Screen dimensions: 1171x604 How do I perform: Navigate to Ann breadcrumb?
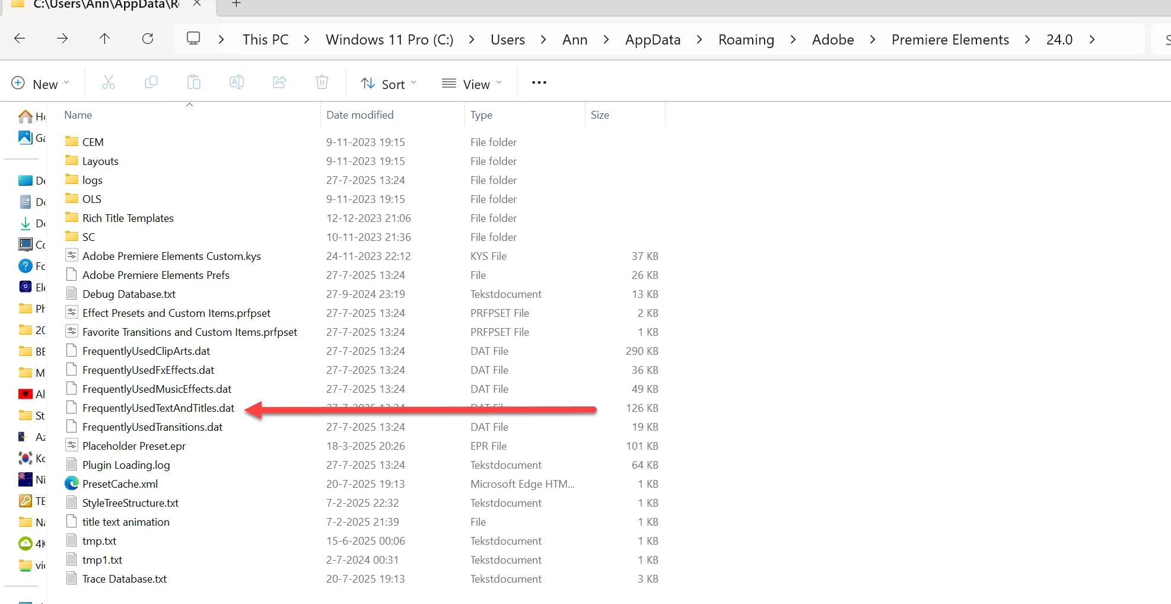click(575, 40)
